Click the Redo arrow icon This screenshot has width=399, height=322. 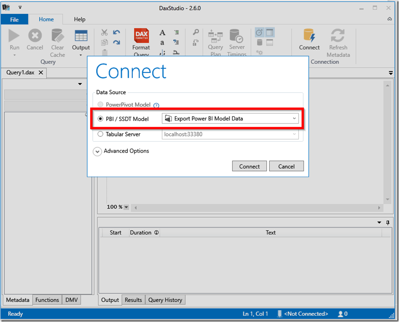coord(117,43)
